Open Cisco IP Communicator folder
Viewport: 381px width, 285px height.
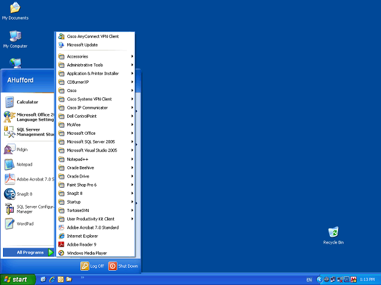coord(95,107)
